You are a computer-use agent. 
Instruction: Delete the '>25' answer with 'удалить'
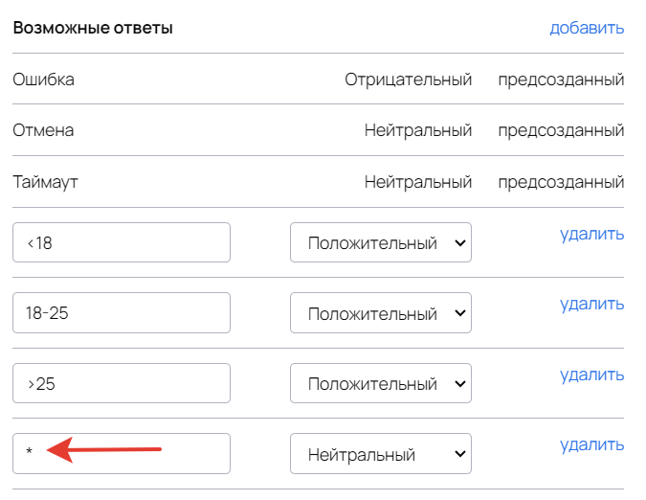[x=591, y=375]
